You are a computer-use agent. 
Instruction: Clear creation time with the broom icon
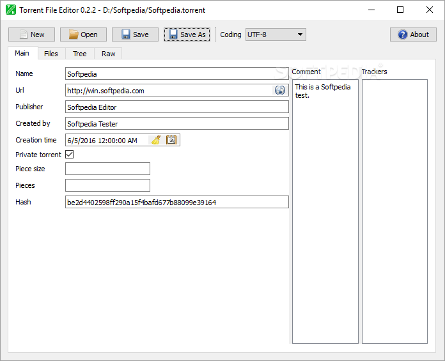[x=156, y=140]
